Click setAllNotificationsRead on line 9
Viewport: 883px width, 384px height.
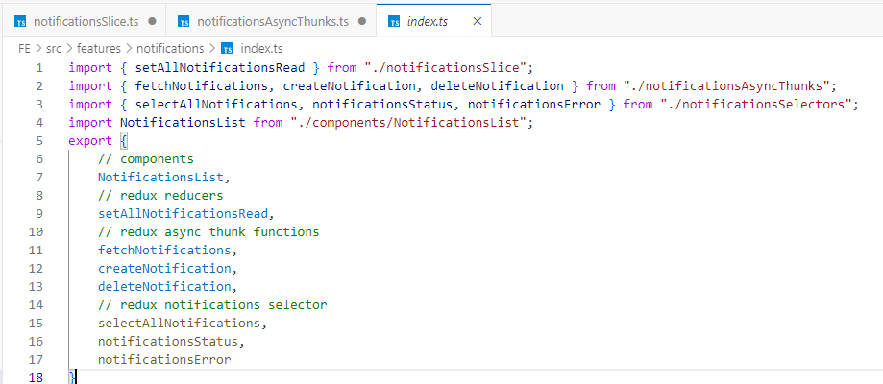point(183,213)
